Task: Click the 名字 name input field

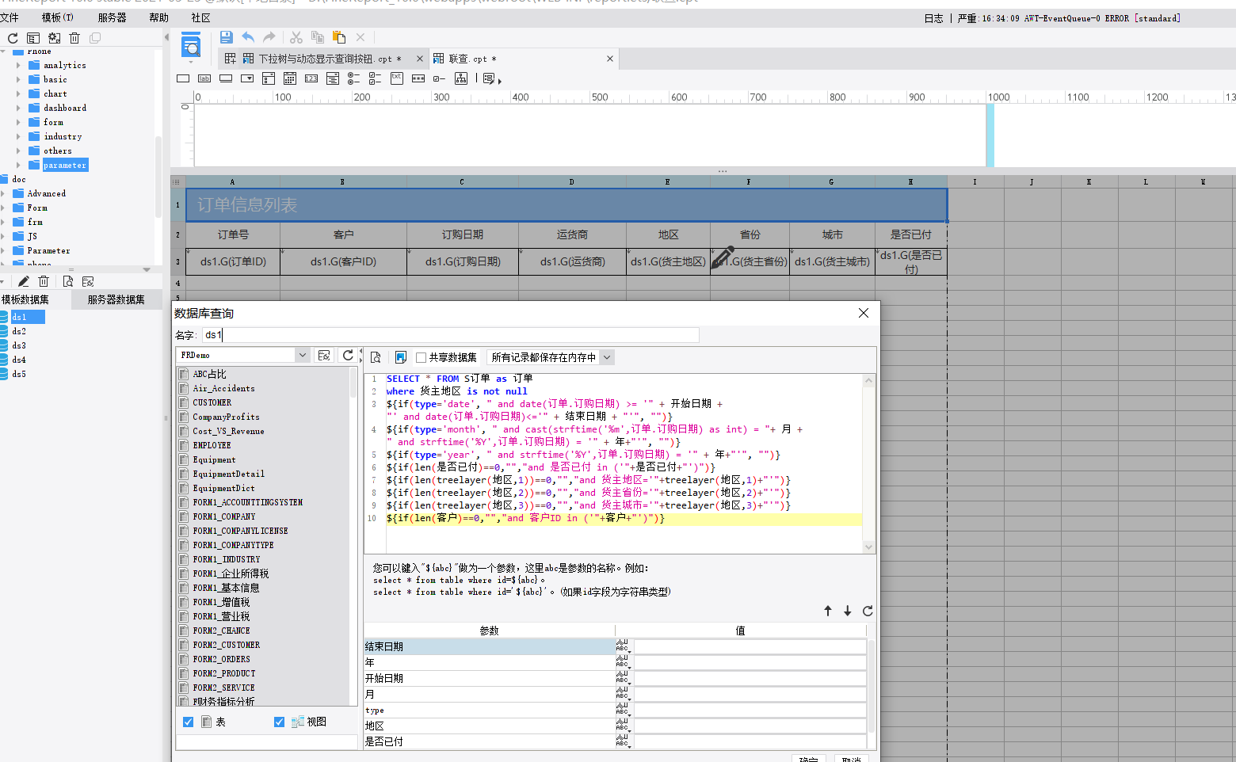Action: (450, 335)
